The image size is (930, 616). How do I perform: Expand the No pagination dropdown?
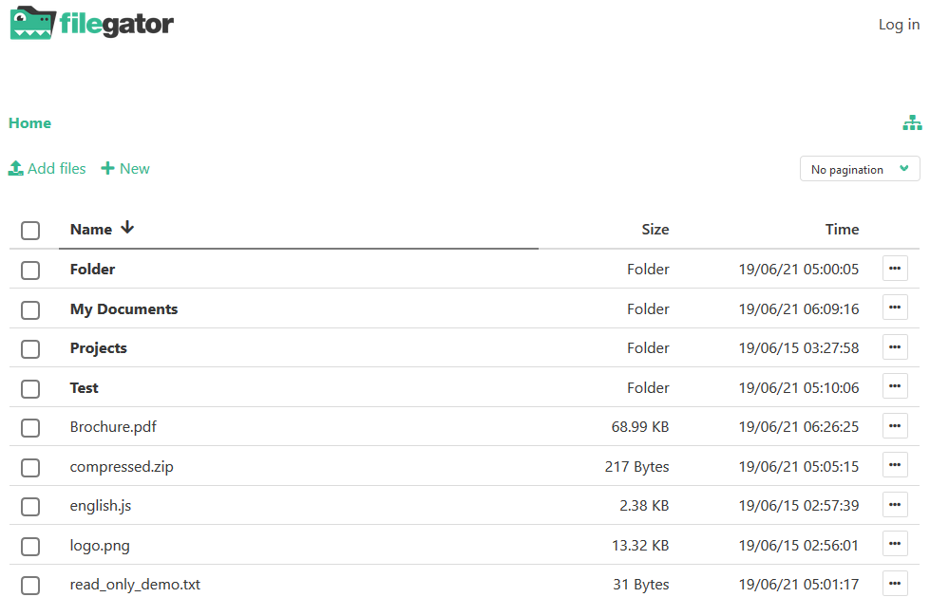pos(860,169)
